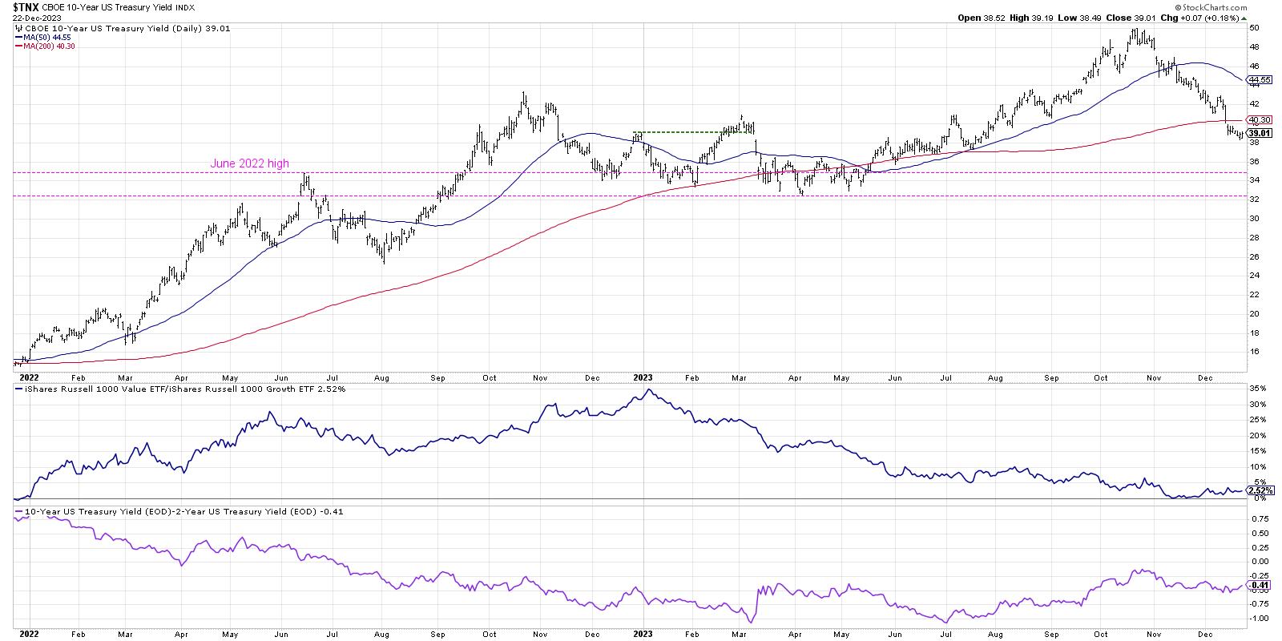Screen dimensions: 1282x641
Task: Click the green dashed resistance line near 2023
Action: coord(689,131)
